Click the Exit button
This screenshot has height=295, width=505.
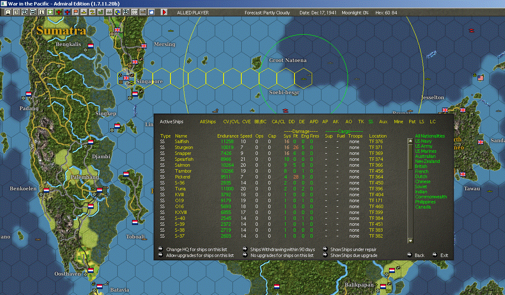pos(444,255)
